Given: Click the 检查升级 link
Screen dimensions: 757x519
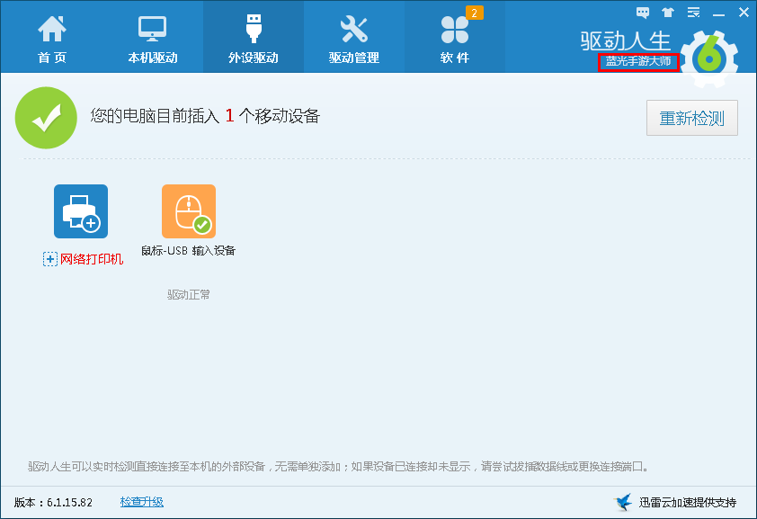Looking at the screenshot, I should pyautogui.click(x=142, y=502).
